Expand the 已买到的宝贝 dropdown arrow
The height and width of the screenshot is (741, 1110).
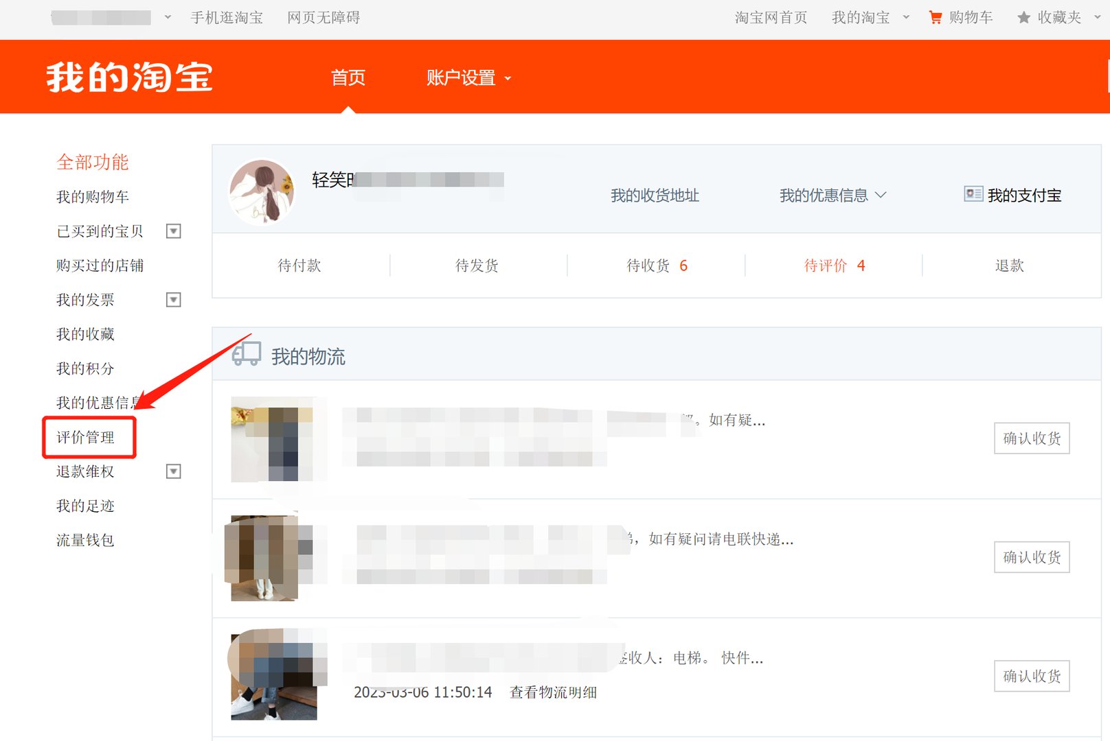click(x=173, y=231)
